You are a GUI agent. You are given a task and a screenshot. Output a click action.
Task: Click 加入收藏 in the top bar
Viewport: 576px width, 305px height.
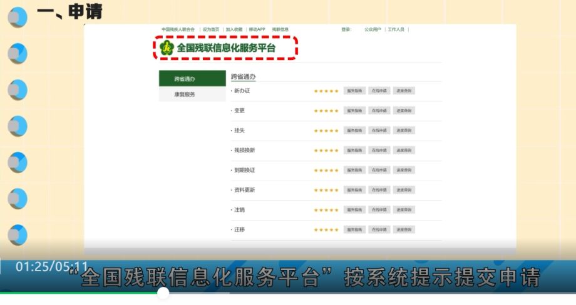coord(234,29)
